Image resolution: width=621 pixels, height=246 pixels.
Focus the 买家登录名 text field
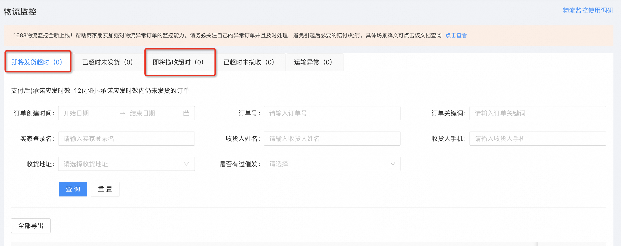tap(126, 139)
